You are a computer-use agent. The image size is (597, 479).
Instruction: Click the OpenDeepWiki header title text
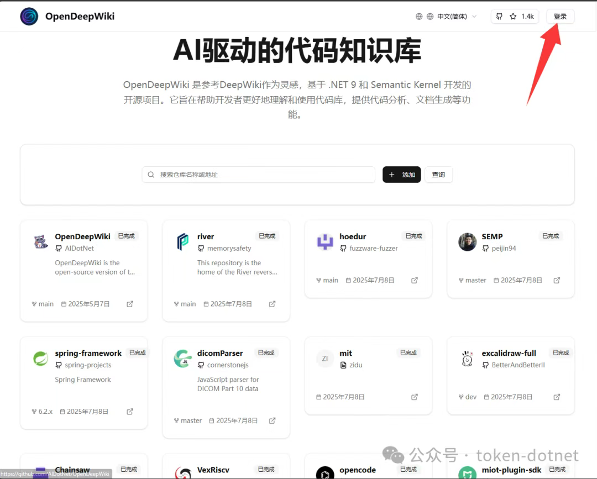point(80,17)
